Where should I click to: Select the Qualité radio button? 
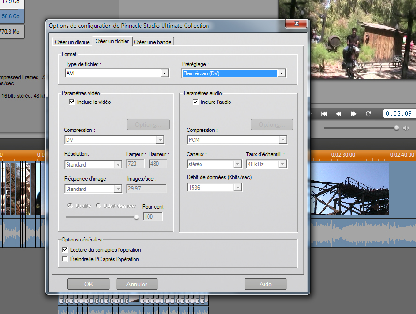tap(70, 205)
